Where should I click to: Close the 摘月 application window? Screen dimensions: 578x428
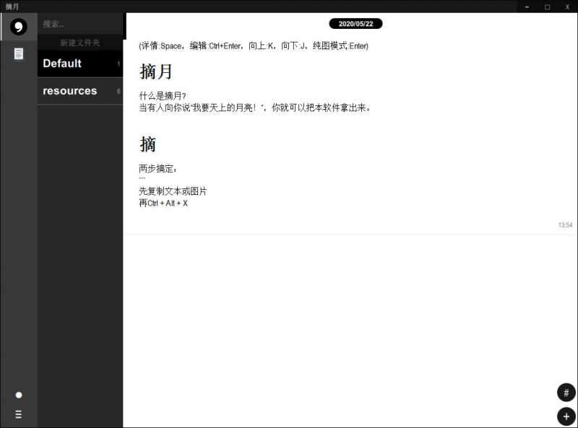coord(569,6)
